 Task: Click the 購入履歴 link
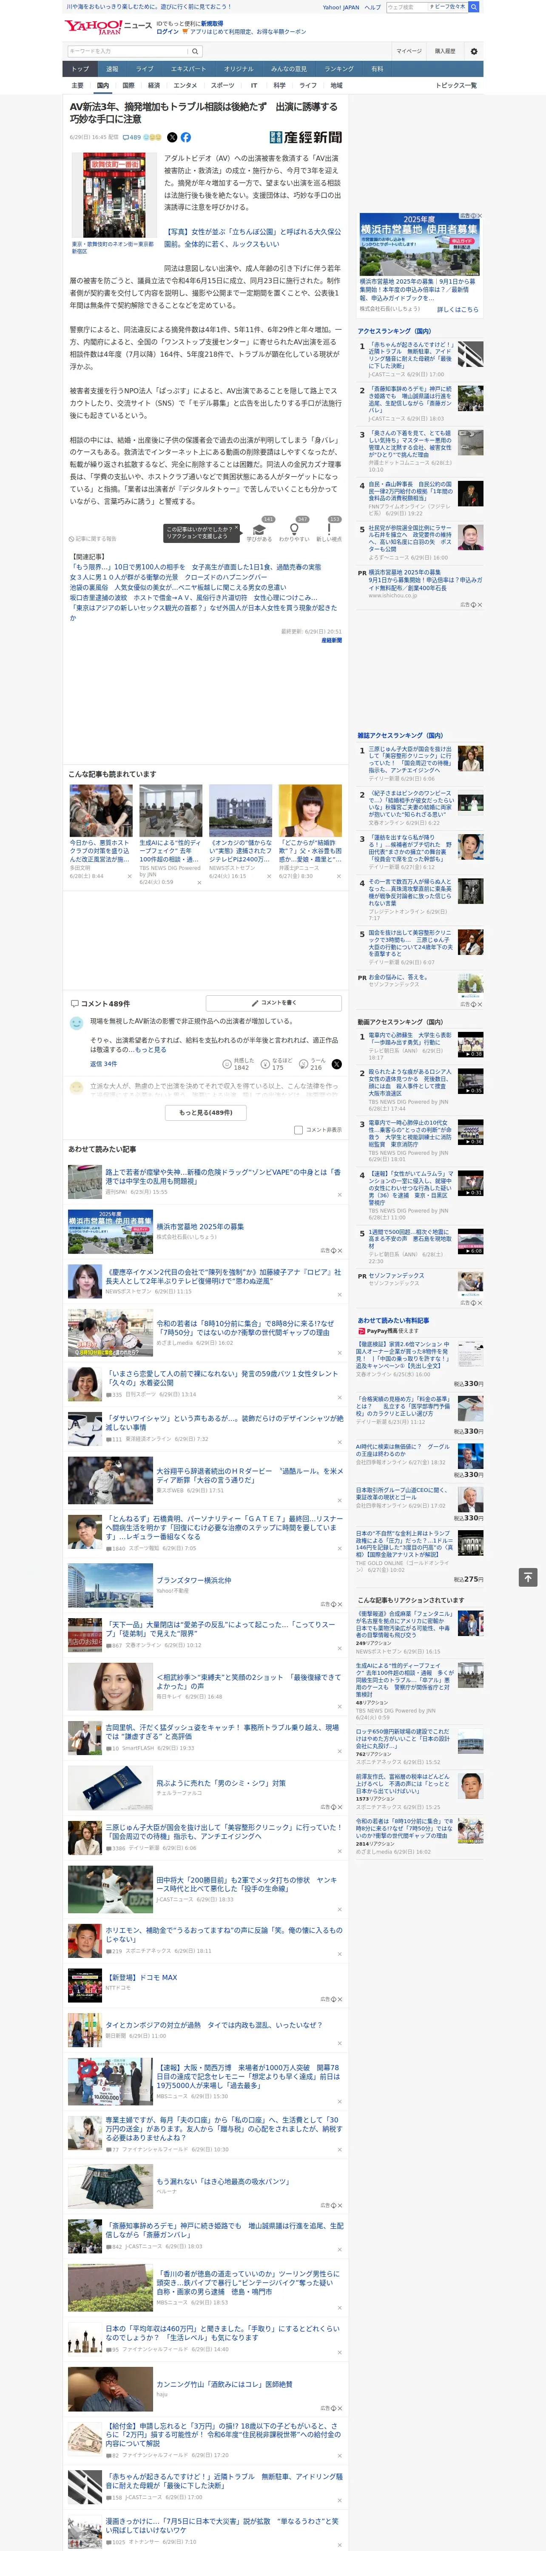[x=445, y=51]
